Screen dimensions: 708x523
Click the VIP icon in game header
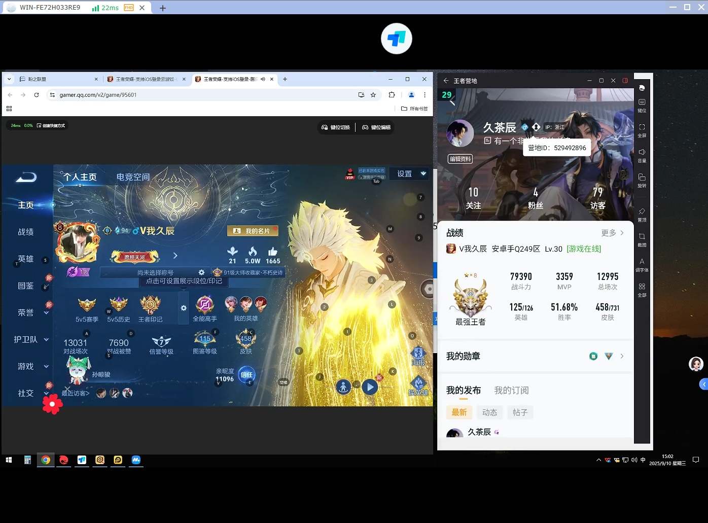click(x=349, y=173)
